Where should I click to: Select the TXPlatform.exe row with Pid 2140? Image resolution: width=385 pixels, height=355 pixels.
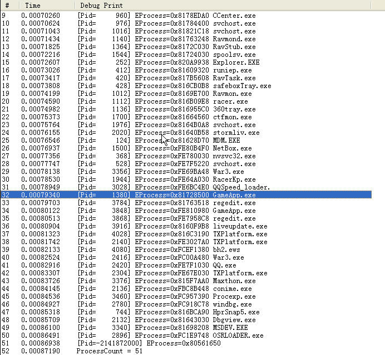coord(186,242)
